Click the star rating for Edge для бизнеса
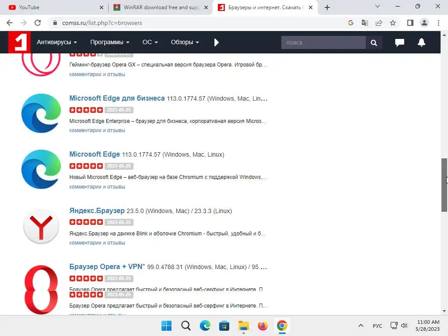Screen dimensions: 448x336 click(86, 110)
